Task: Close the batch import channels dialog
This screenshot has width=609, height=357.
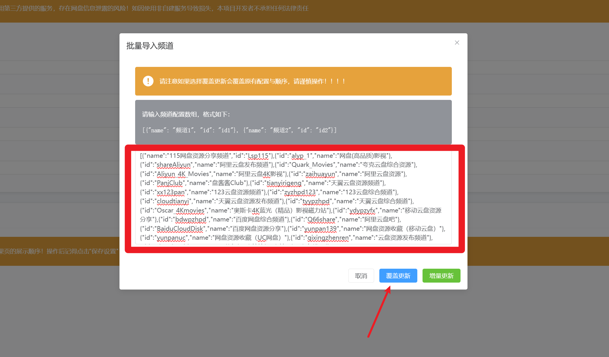Action: point(457,43)
